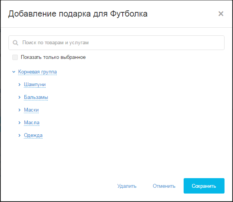The image size is (233, 202).
Task: Expand the Маски group arrow
Action: pyautogui.click(x=19, y=110)
